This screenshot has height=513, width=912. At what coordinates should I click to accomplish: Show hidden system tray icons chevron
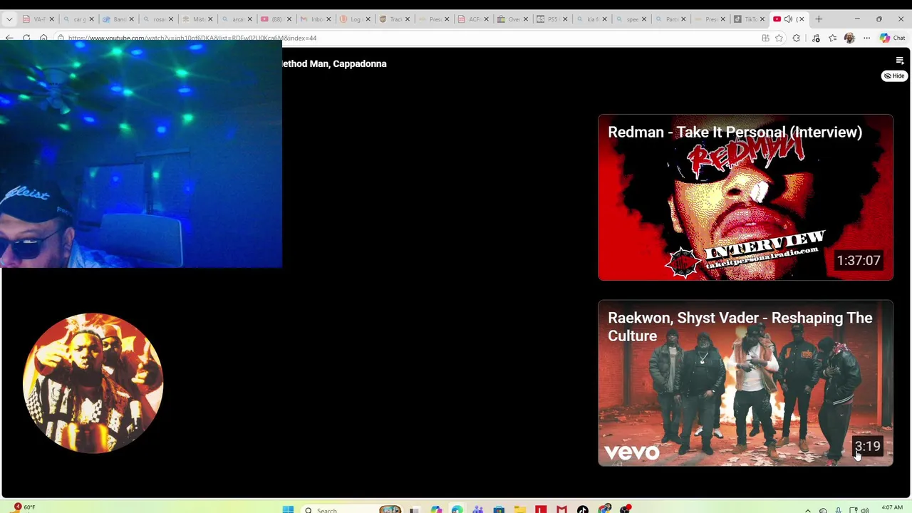808,510
